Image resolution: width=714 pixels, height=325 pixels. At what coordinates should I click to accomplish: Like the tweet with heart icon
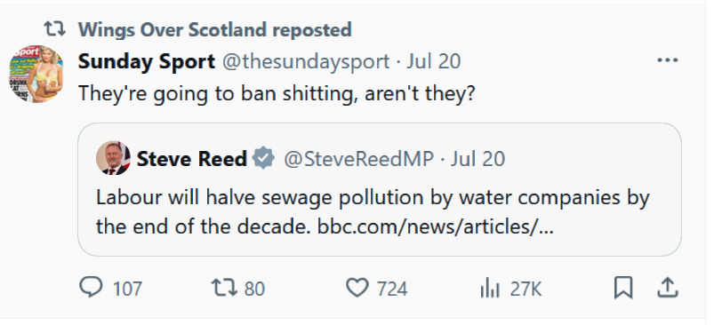click(357, 288)
